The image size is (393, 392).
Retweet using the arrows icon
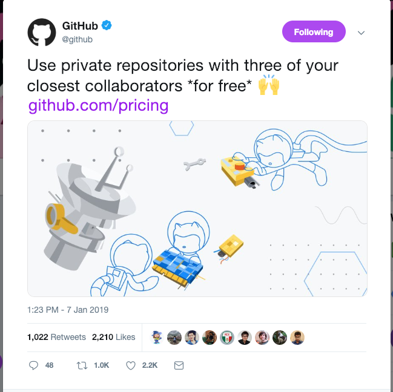coord(82,365)
